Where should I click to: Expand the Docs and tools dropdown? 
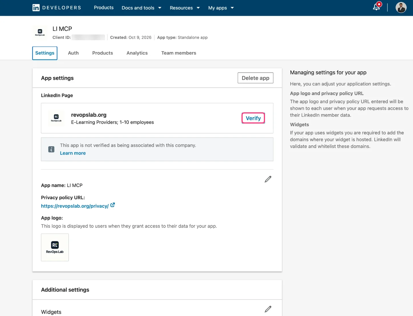[141, 8]
